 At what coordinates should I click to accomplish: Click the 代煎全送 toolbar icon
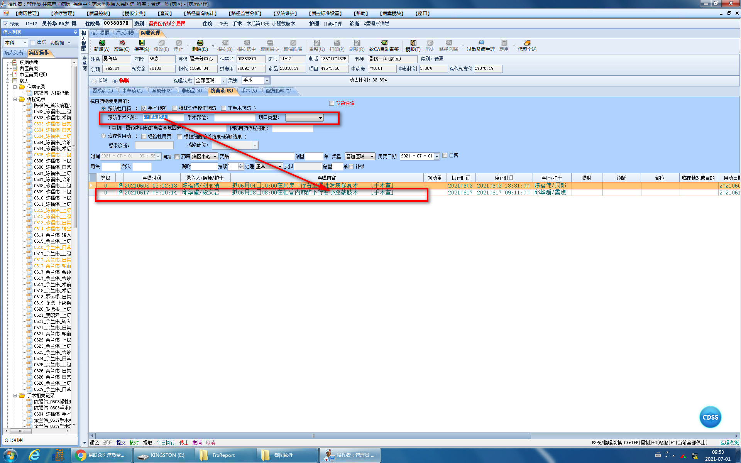[527, 43]
